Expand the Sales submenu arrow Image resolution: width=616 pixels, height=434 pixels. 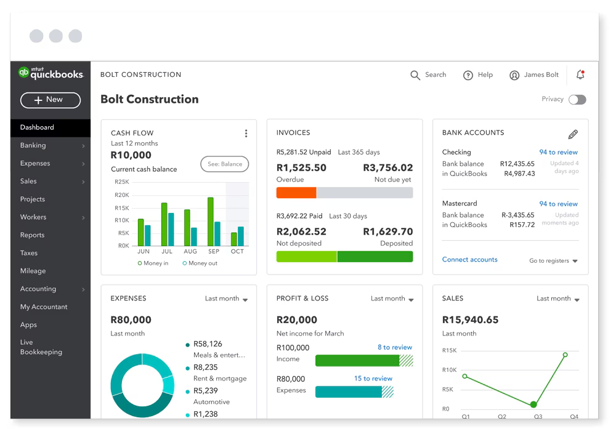coord(83,182)
